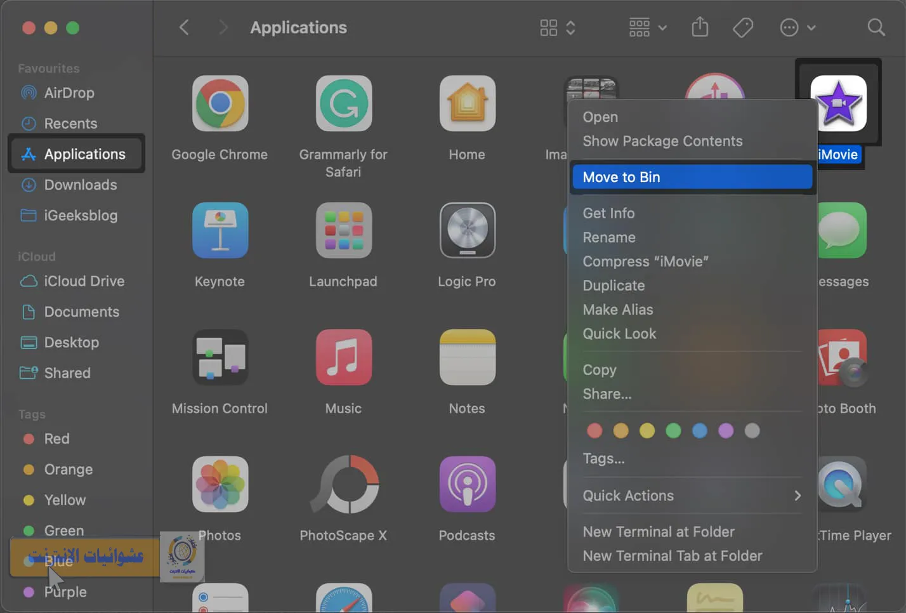The height and width of the screenshot is (613, 906).
Task: Select the Launchpad app icon
Action: [x=343, y=230]
